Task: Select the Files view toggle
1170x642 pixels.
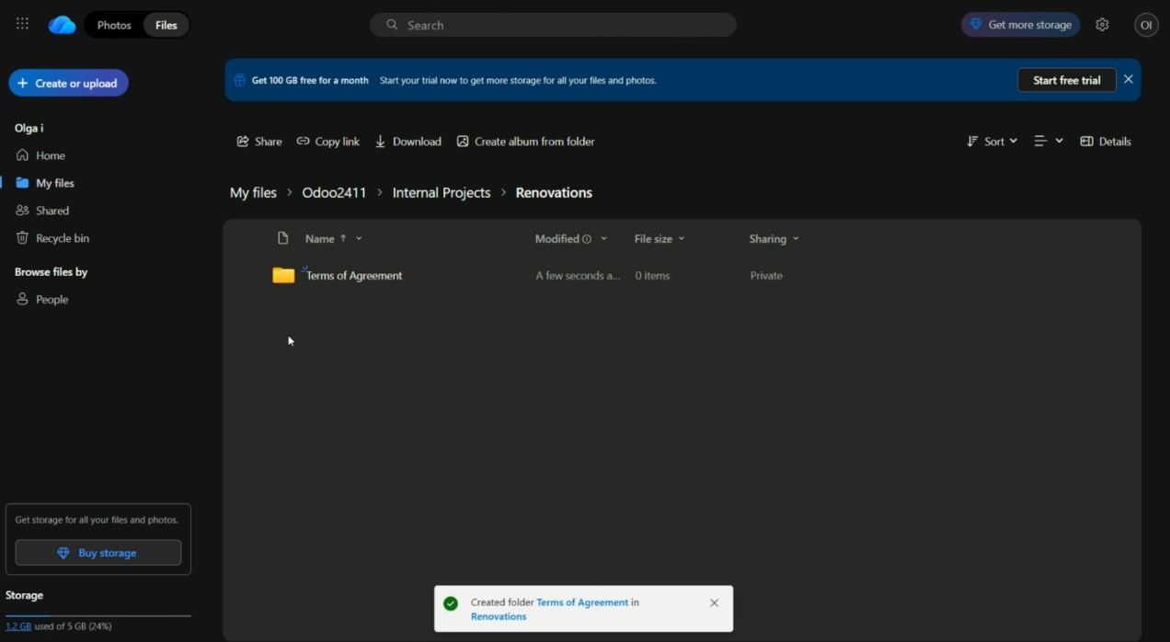Action: (x=166, y=25)
